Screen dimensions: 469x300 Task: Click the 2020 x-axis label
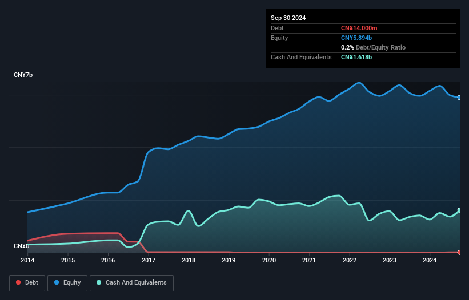(269, 260)
